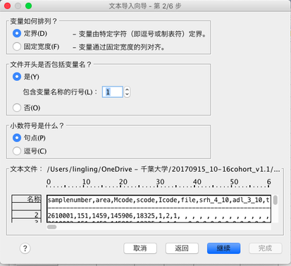Select 逗号(C) as decimal symbol
Image resolution: width=291 pixels, height=266 pixels.
pos(17,151)
